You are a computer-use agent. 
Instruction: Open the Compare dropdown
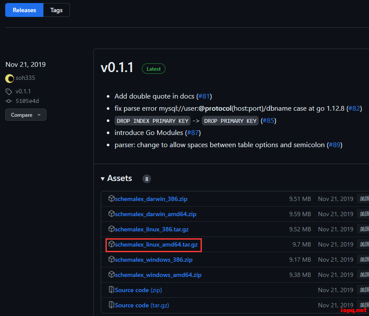point(26,115)
